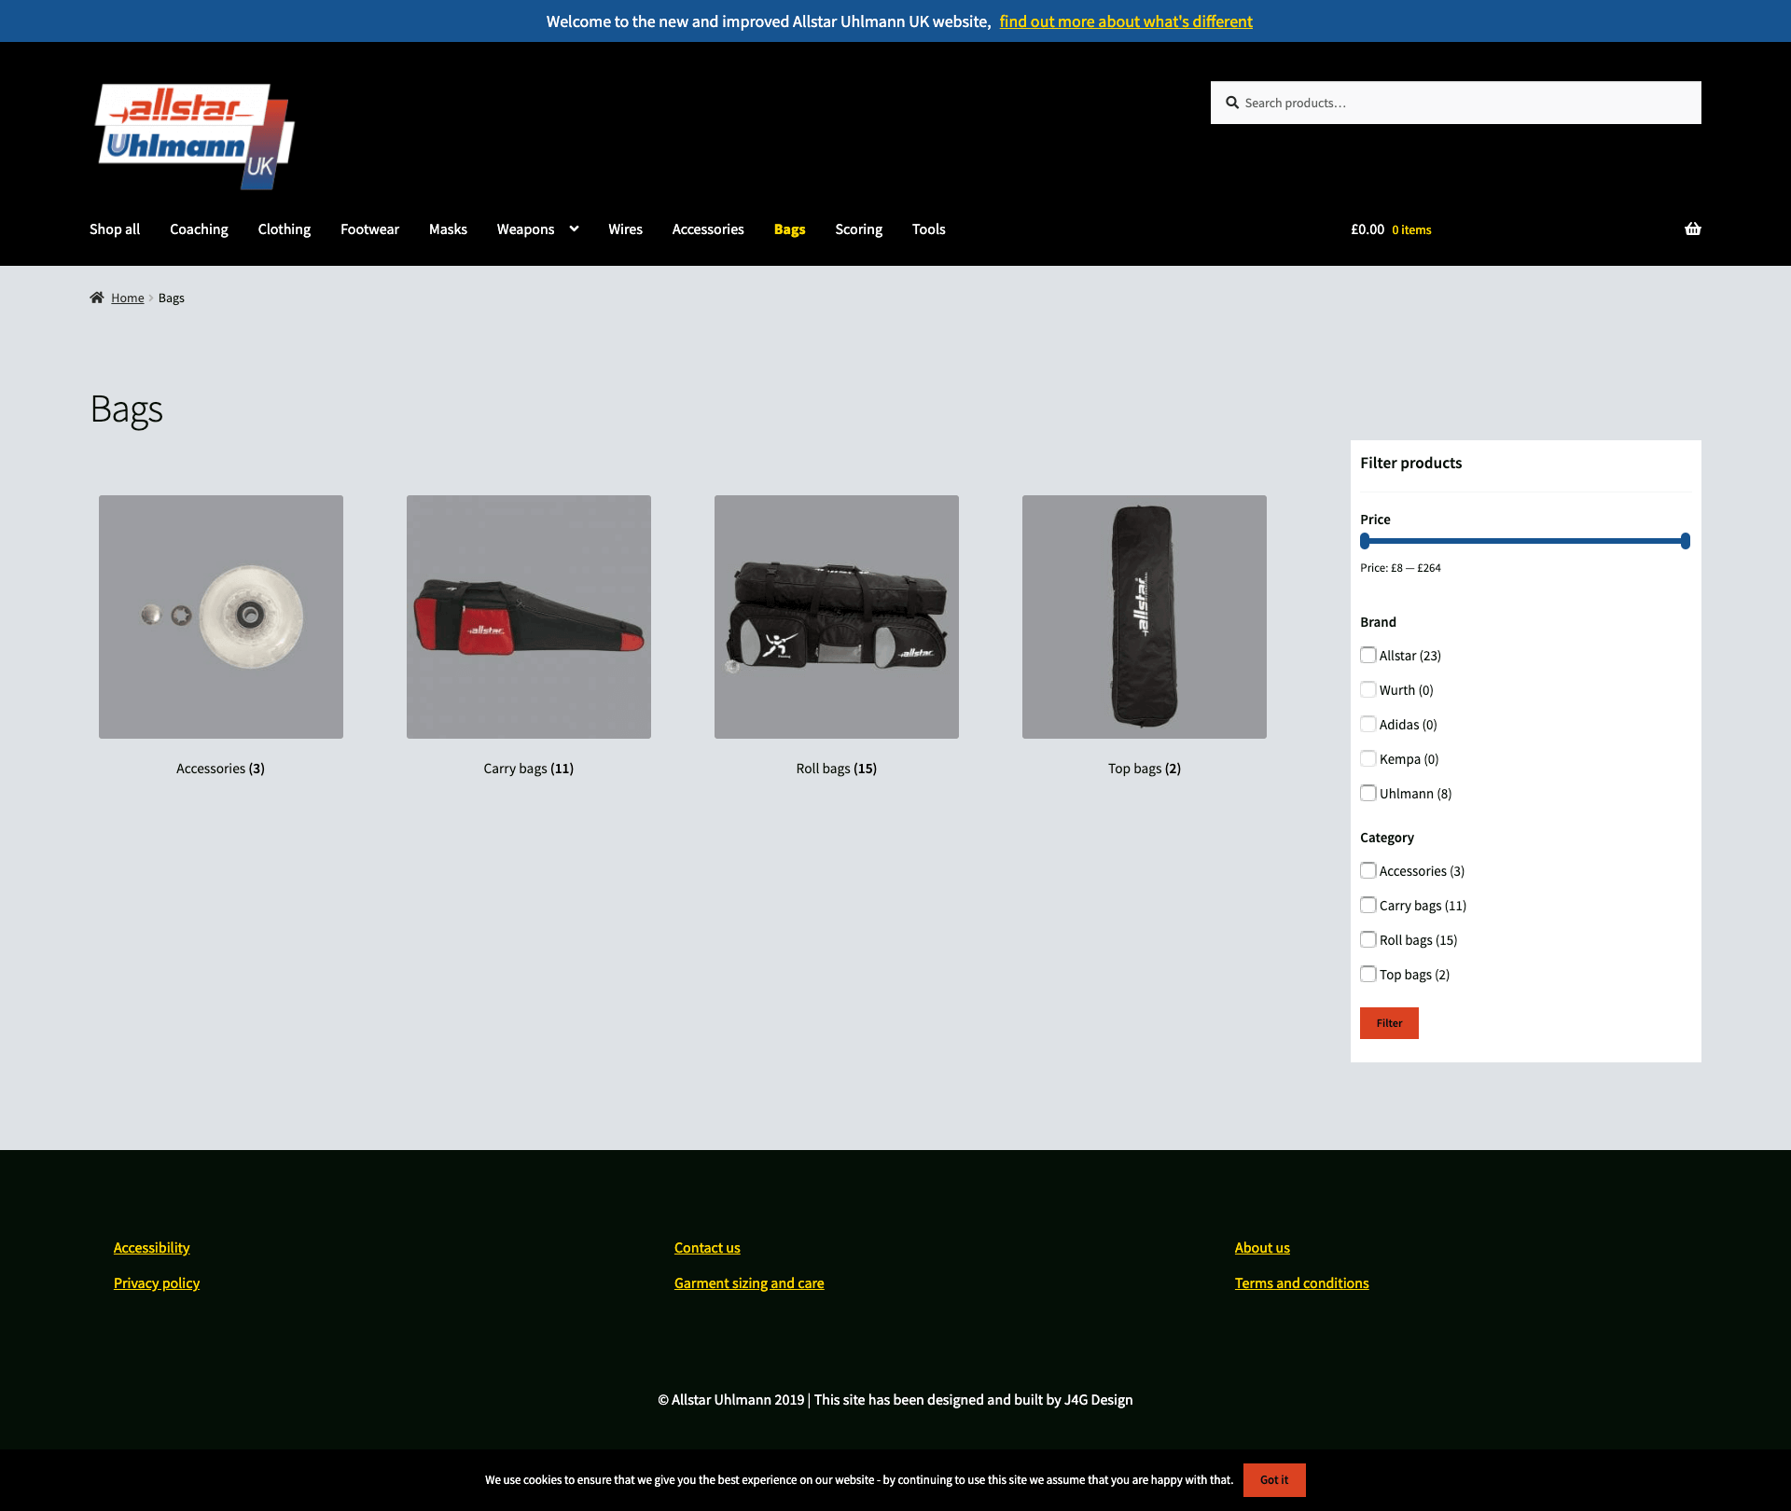
Task: Open the Clothing menu item
Action: tap(285, 229)
